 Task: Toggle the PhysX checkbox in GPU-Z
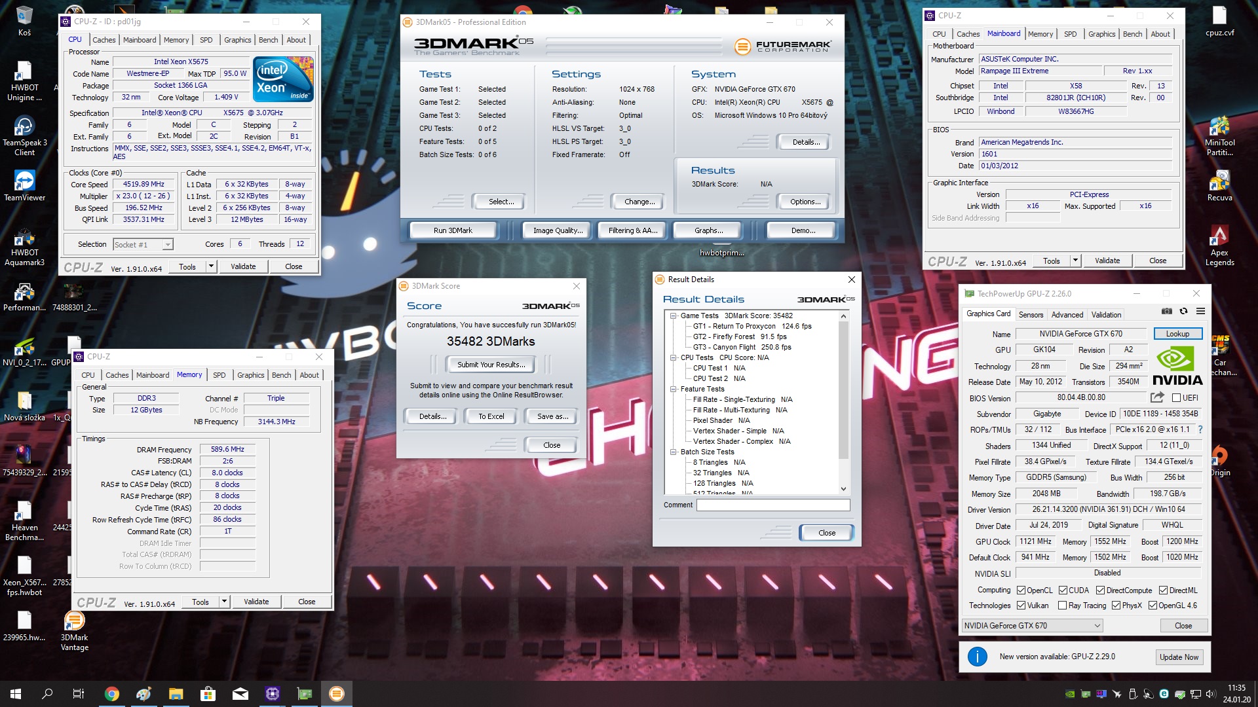[1116, 606]
